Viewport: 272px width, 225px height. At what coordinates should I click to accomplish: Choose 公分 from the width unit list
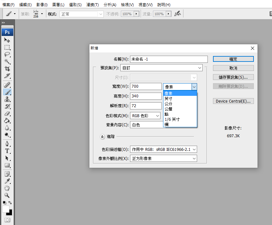coord(169,104)
